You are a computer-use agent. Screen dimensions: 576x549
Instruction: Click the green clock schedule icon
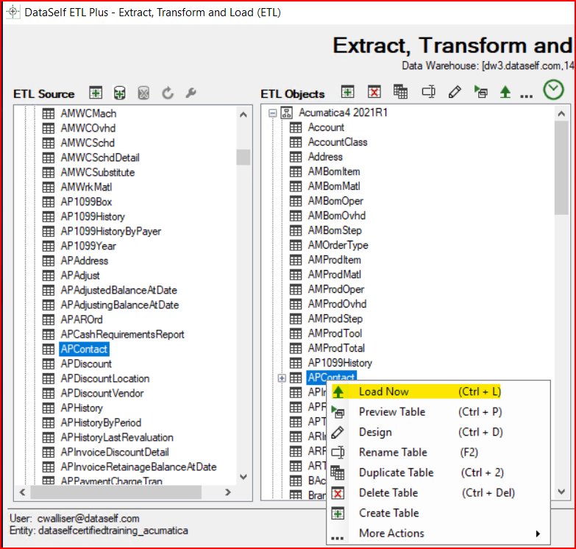coord(553,91)
